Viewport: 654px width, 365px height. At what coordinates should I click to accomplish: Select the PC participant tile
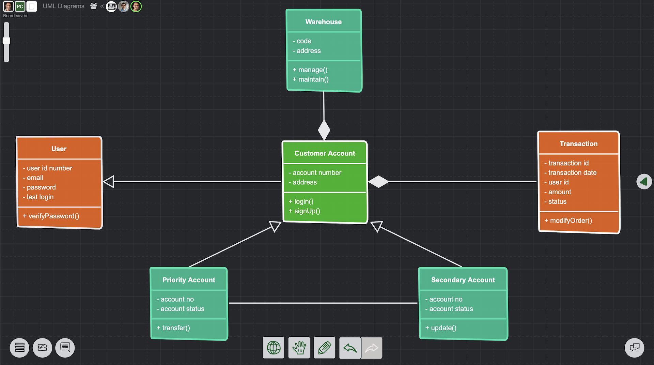[20, 6]
